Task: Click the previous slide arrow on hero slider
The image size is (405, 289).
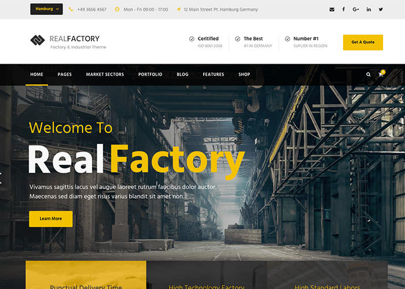Action: pos(1,178)
